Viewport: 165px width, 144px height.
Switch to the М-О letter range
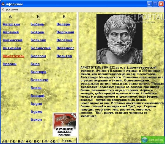tap(29, 142)
